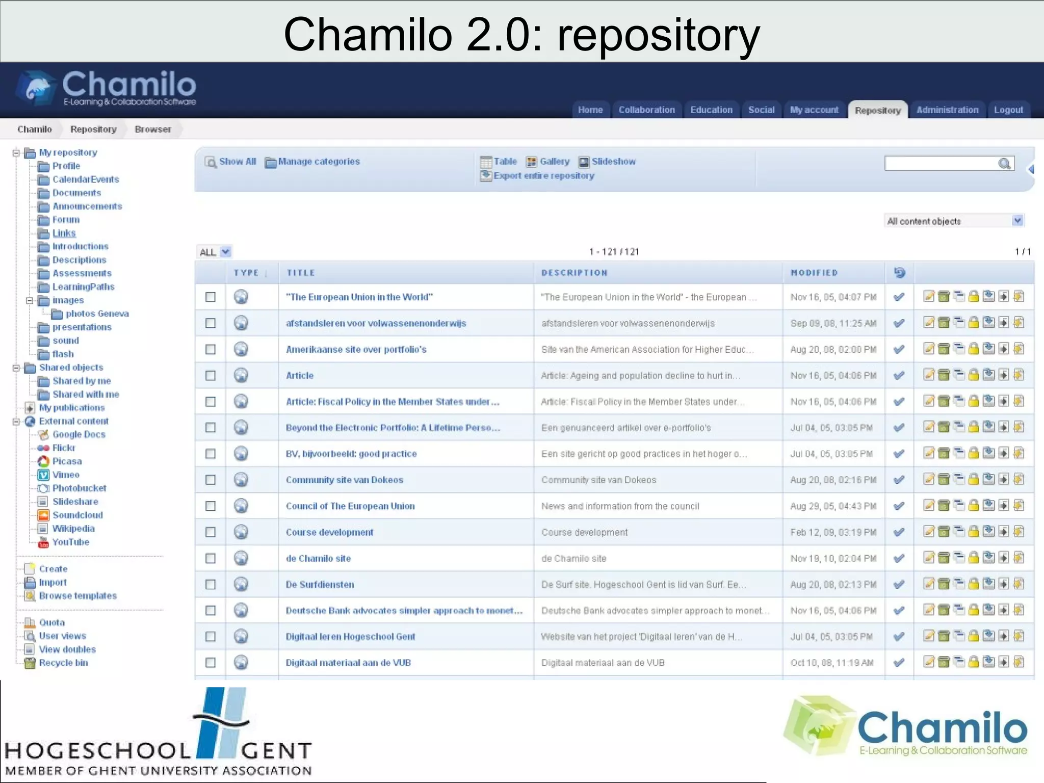Check the box for 'Amerikaanse site over portfolio's'
1044x783 pixels.
211,349
